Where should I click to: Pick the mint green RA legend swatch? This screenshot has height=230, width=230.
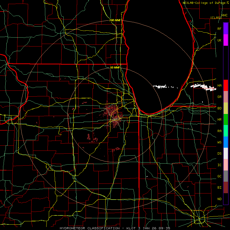(226, 131)
